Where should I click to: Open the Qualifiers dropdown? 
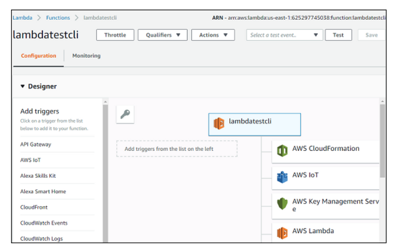[162, 35]
